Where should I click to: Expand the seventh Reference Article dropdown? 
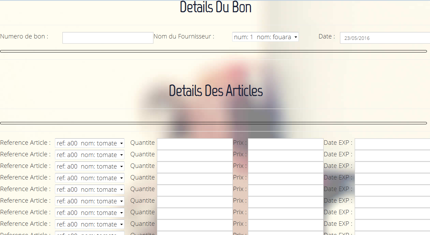pyautogui.click(x=90, y=213)
